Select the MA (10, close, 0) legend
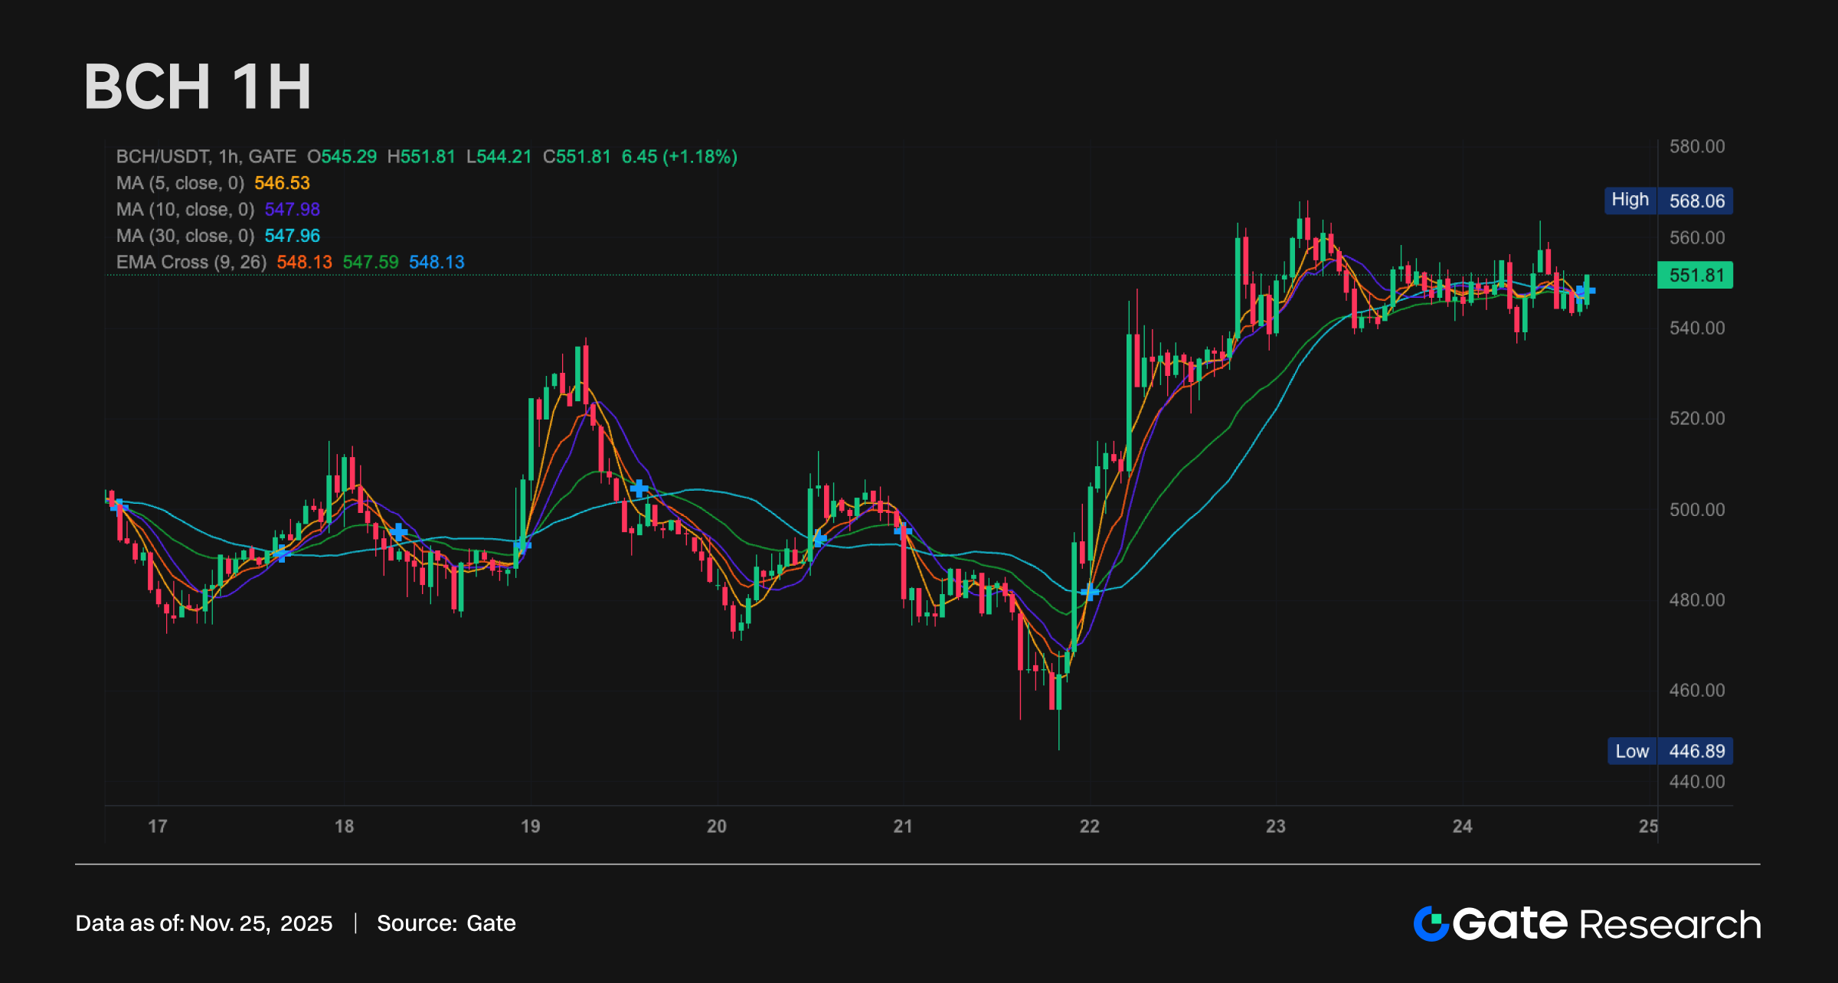The image size is (1838, 983). (185, 209)
